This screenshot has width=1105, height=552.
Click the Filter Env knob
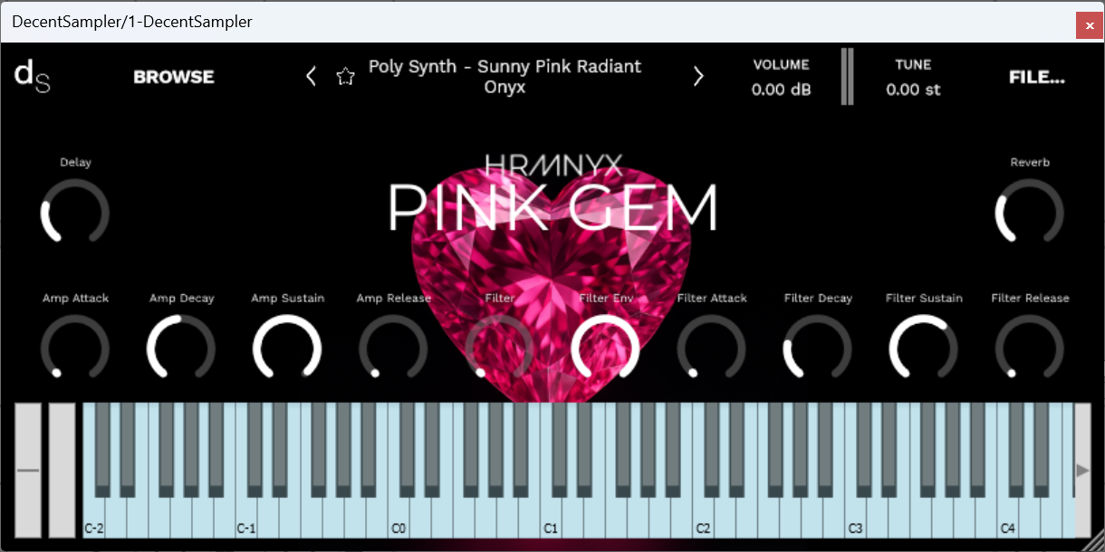click(x=605, y=349)
